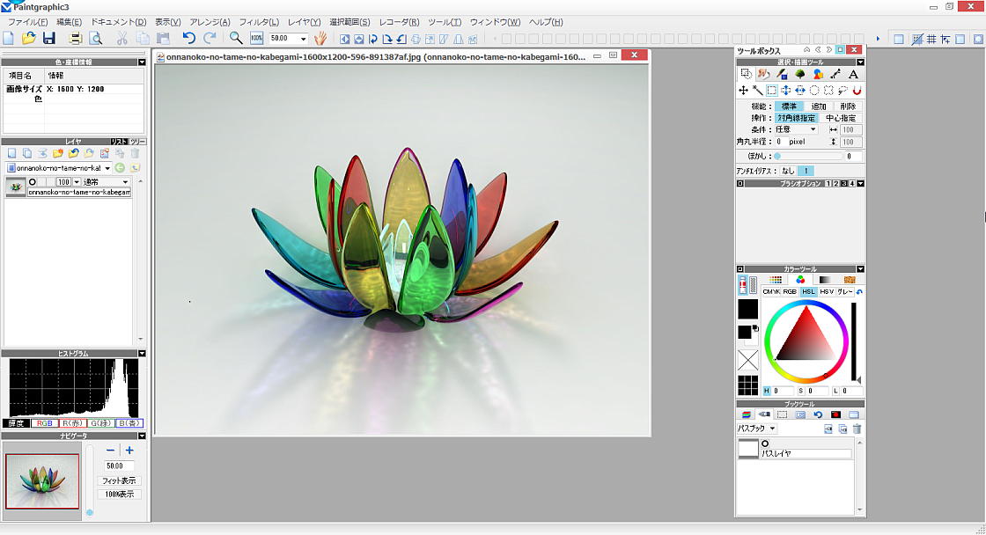This screenshot has width=986, height=535.
Task: Select the text tool A
Action: pos(853,74)
